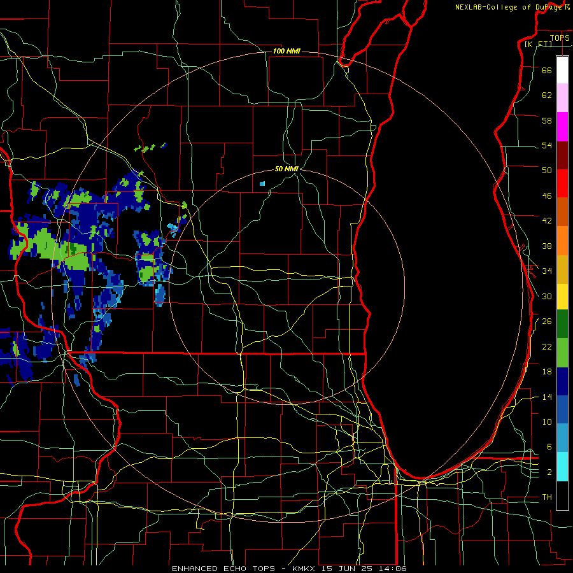This screenshot has height=573, width=573.
Task: Select the bright yellow legend swatch
Action: tap(562, 297)
